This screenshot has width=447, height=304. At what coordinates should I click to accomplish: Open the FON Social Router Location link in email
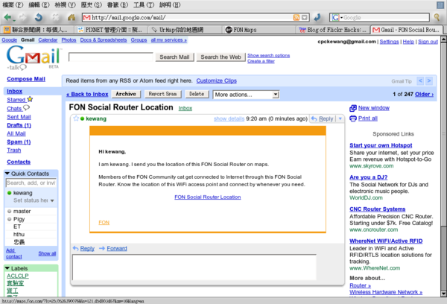[x=208, y=197]
